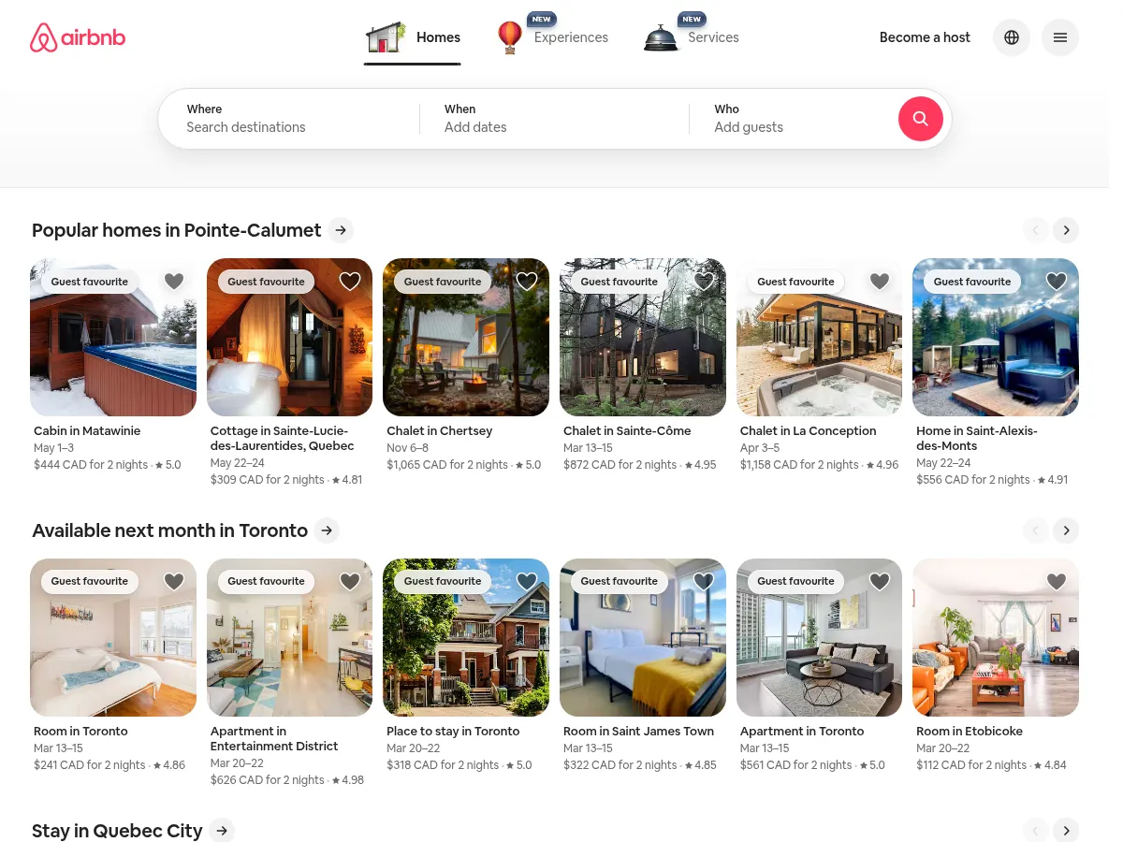Viewport: 1123px width, 842px height.
Task: Click the bell Services icon
Action: (661, 37)
